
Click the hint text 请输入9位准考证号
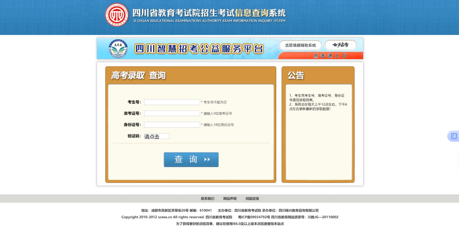click(x=218, y=114)
